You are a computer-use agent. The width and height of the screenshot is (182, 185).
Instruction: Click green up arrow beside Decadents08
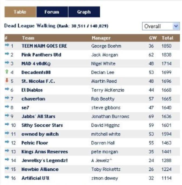pos(7,72)
